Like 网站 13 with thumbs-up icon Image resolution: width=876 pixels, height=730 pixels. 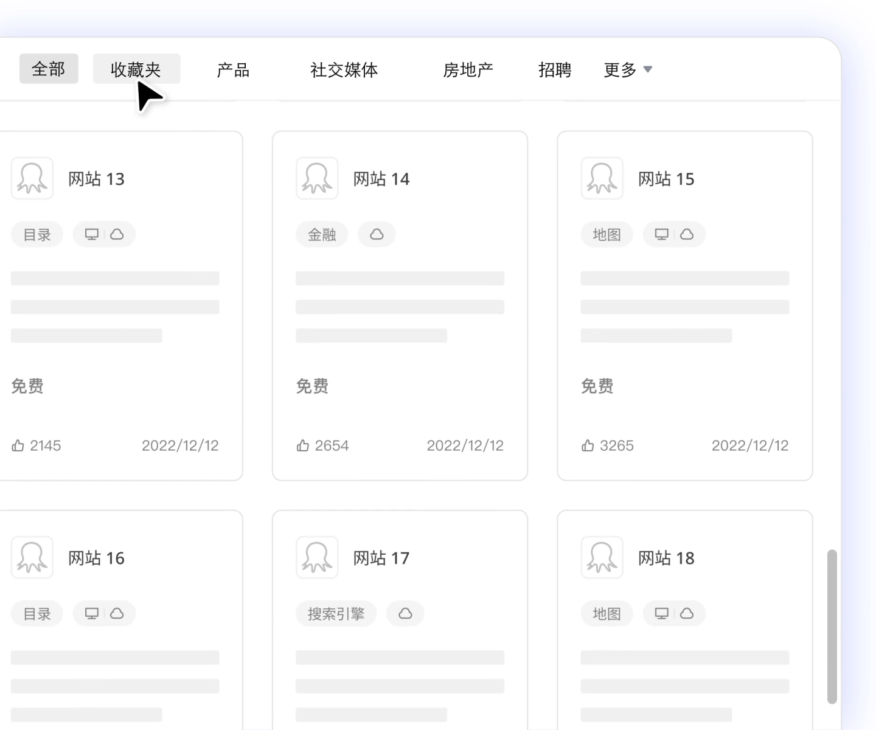pyautogui.click(x=18, y=446)
